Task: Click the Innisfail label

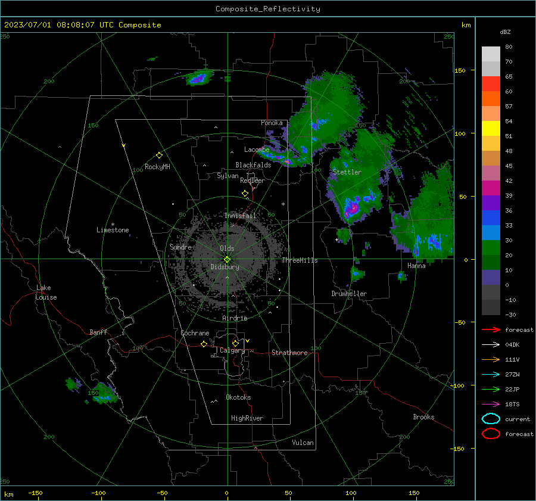Action: point(241,216)
